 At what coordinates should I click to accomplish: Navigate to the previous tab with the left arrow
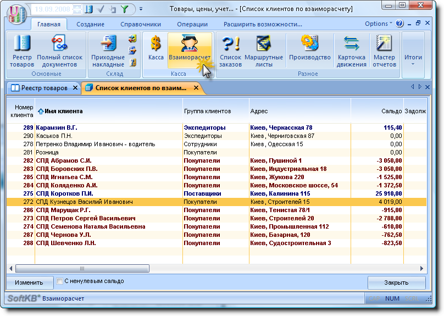(412, 87)
